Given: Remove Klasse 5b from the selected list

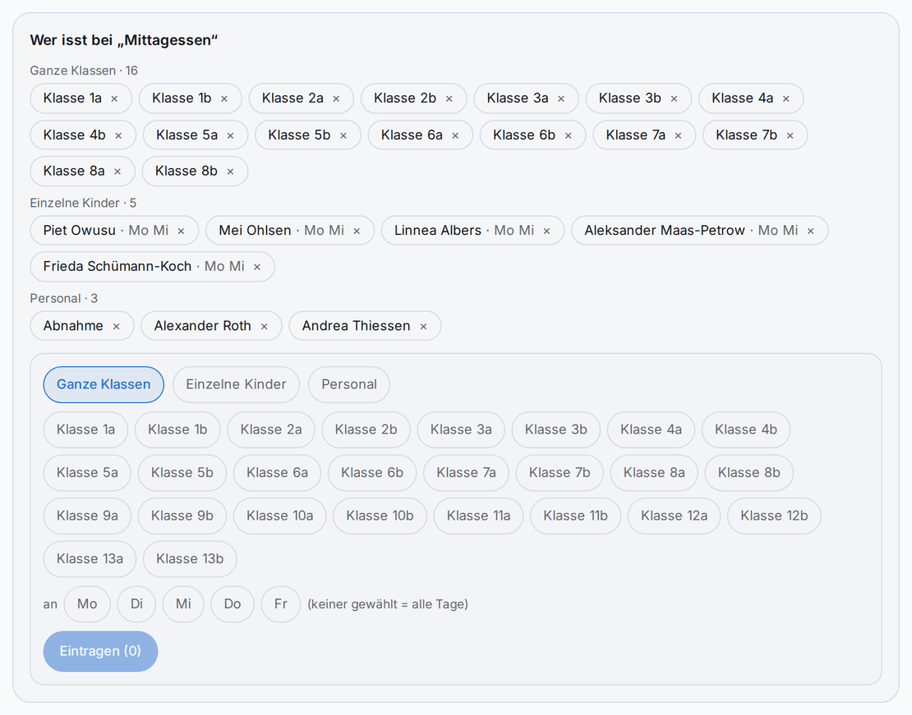Looking at the screenshot, I should (343, 135).
